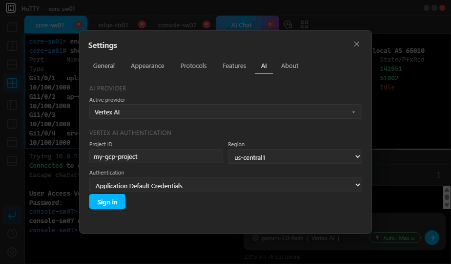Choose the two-column split layout icon
The image size is (451, 264).
point(12,46)
